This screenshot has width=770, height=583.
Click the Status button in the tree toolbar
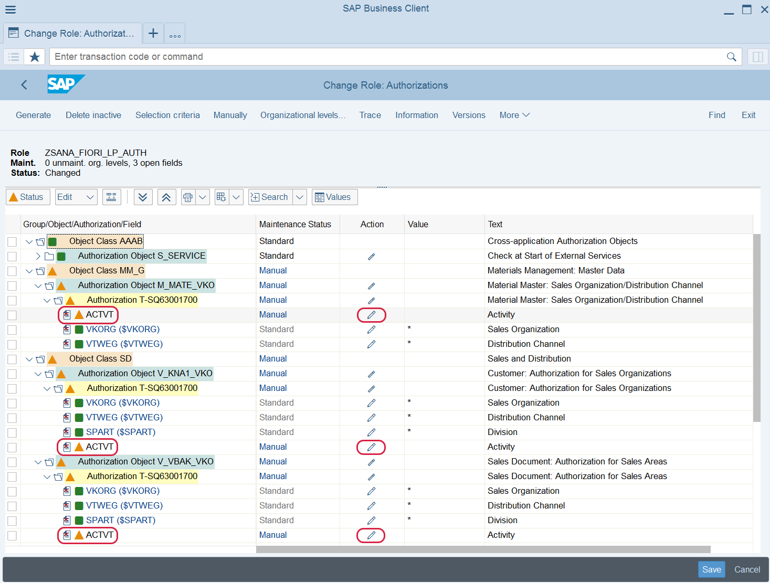point(28,197)
